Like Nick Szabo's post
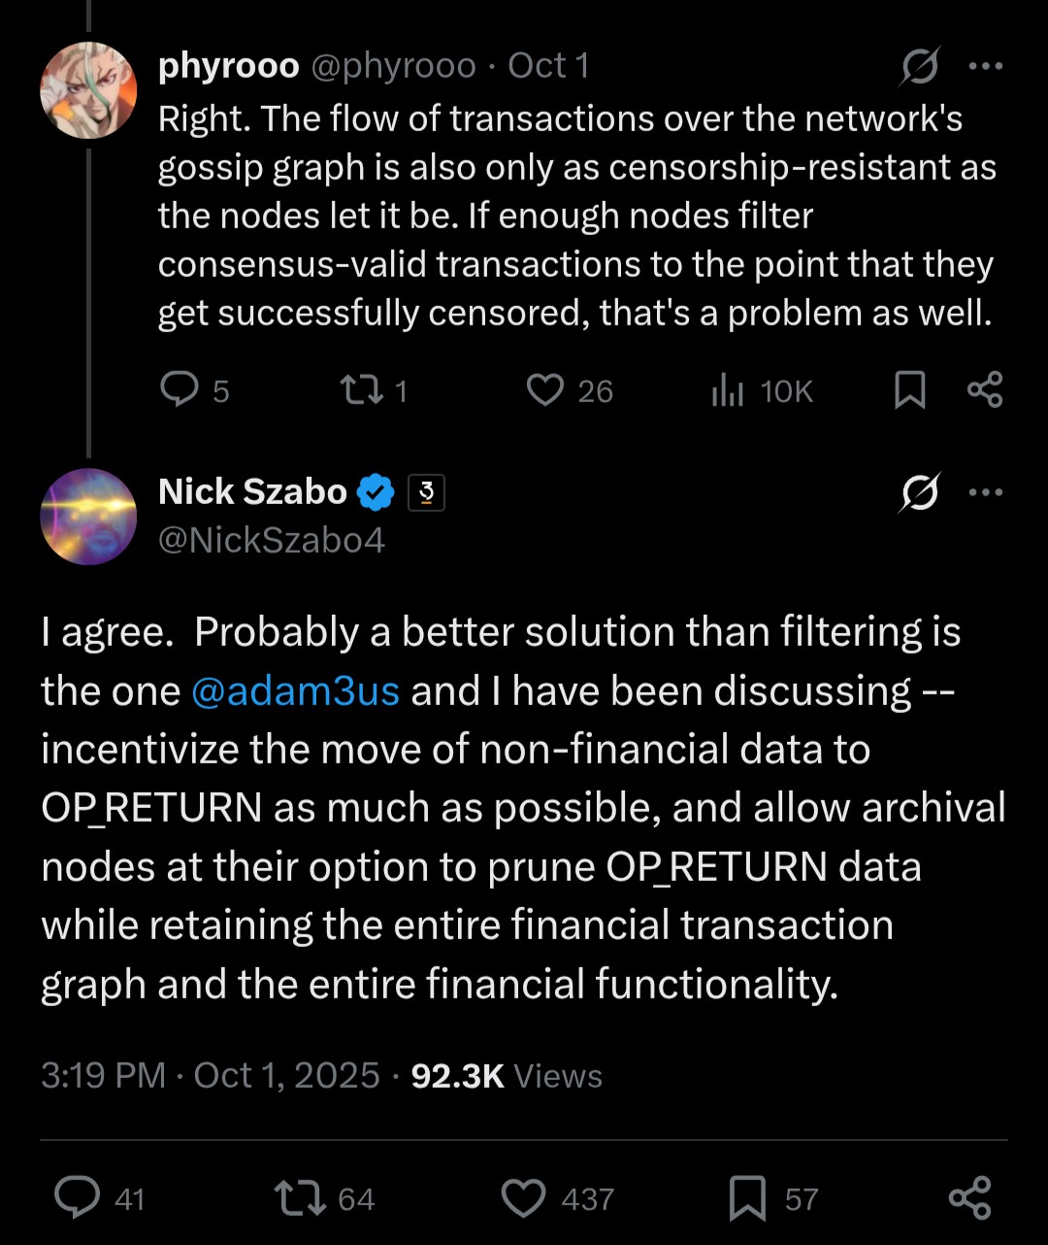The image size is (1048, 1245). click(524, 1198)
